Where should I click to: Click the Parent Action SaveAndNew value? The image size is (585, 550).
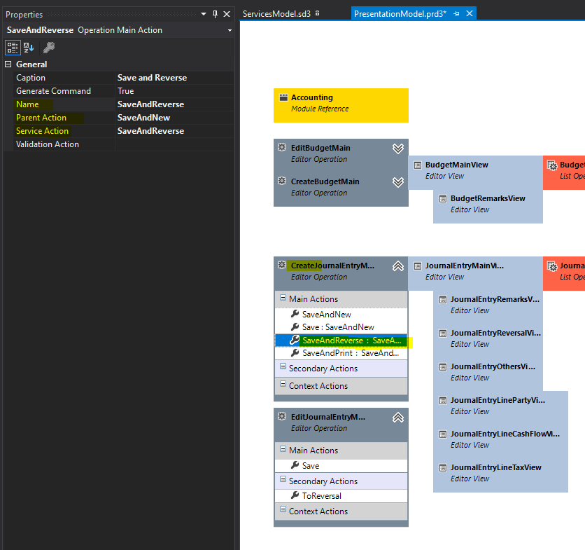pyautogui.click(x=175, y=118)
